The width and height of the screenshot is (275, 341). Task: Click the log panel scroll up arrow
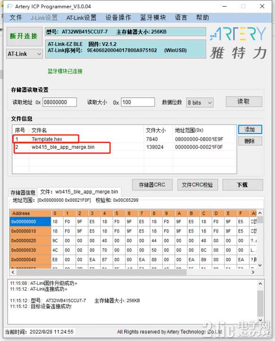tap(260, 284)
